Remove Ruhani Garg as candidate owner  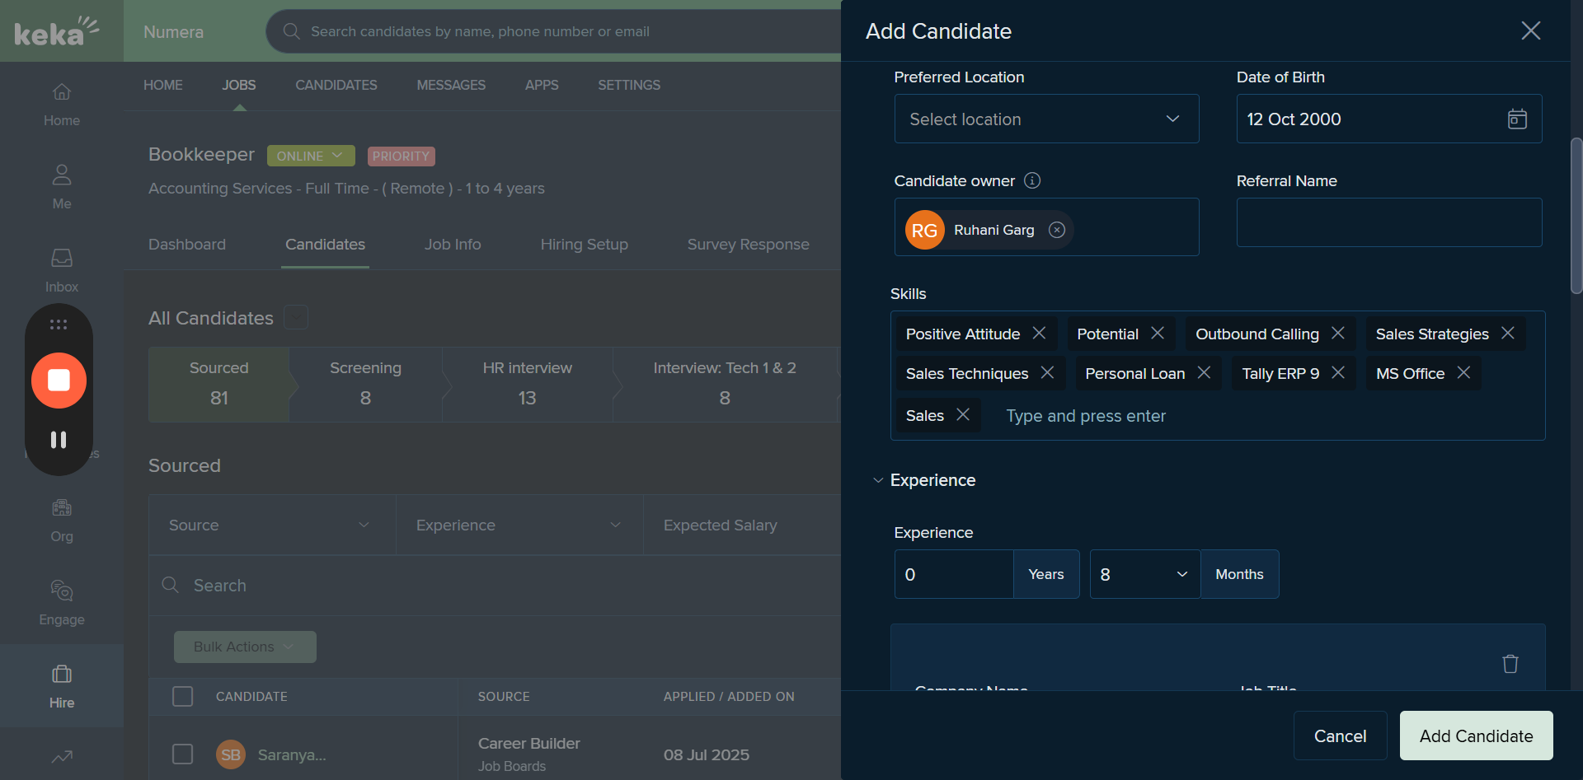coord(1057,230)
